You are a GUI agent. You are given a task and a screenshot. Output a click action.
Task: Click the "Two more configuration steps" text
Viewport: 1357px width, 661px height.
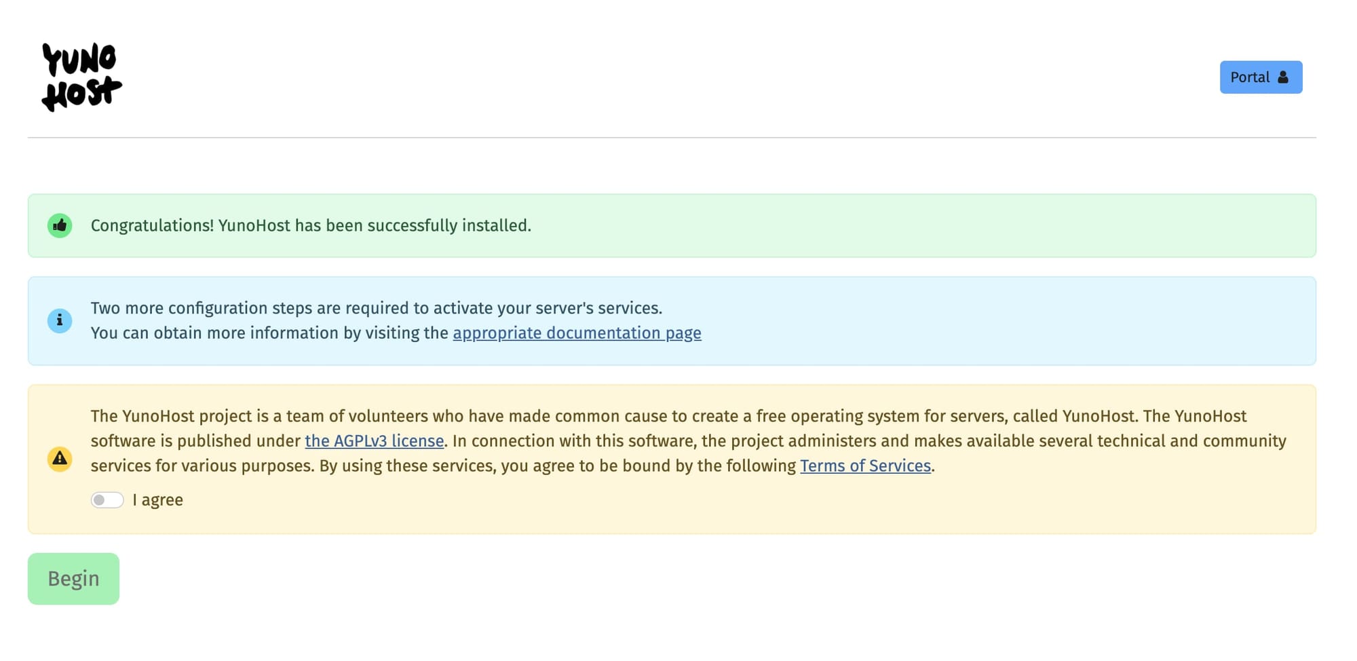point(377,307)
